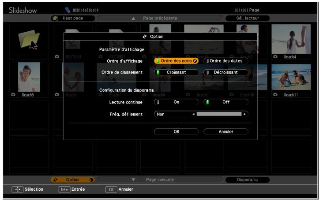Click 'Page suivante' bar
Viewport: 319px width, 200px height.
(160, 180)
